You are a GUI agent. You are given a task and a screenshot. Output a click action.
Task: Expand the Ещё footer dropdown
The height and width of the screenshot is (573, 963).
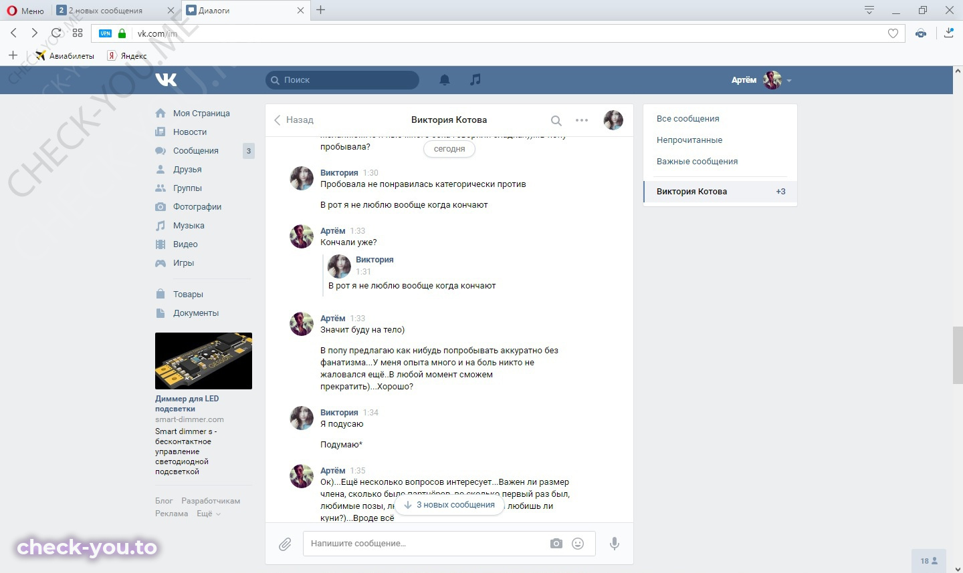[208, 514]
